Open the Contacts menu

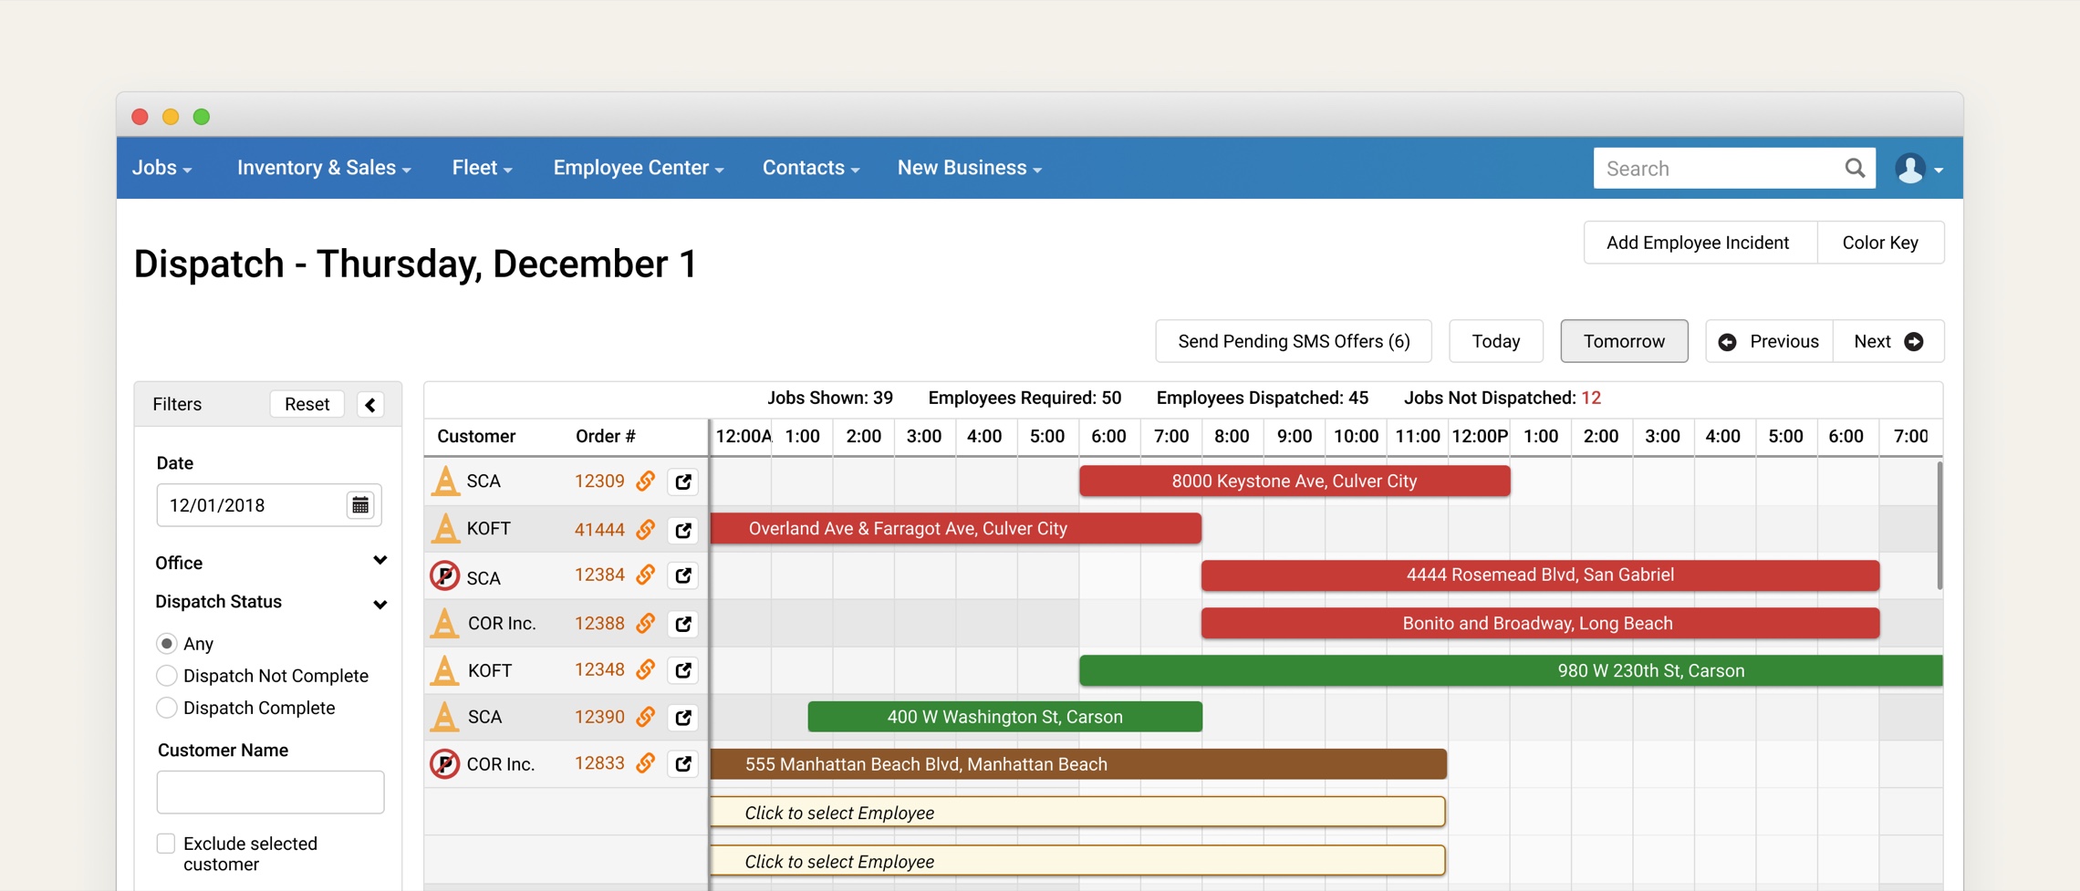811,168
